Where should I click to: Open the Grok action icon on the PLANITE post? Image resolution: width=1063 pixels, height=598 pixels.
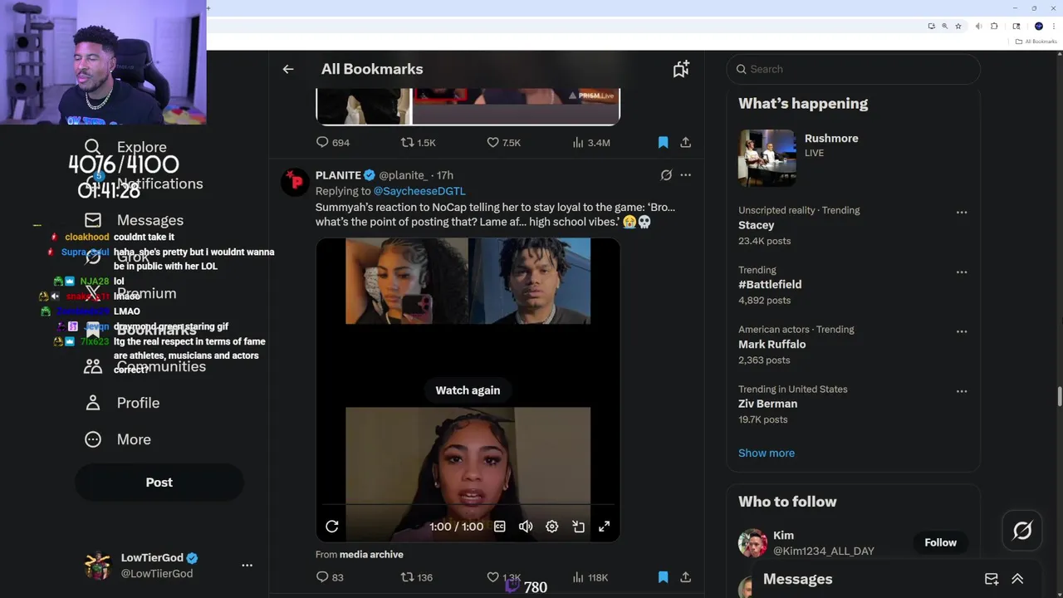(666, 175)
